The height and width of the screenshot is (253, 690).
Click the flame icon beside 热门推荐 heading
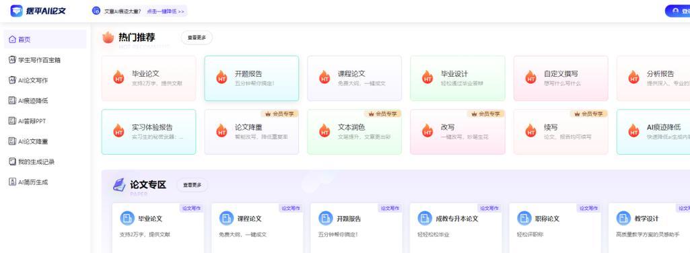click(108, 38)
